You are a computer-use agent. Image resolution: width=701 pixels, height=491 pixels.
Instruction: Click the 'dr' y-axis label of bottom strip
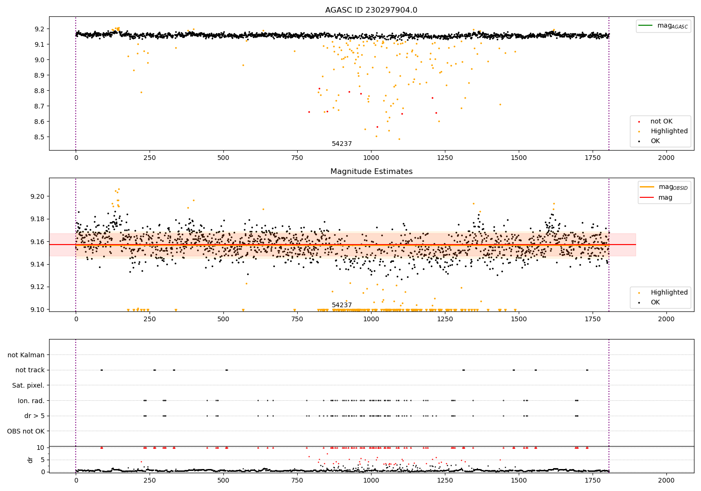30,460
